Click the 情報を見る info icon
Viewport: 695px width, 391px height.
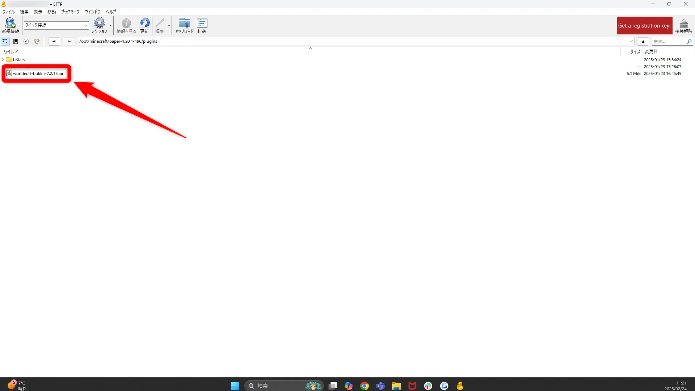click(x=126, y=25)
